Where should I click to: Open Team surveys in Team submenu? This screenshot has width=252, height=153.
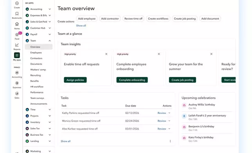[x=37, y=98]
